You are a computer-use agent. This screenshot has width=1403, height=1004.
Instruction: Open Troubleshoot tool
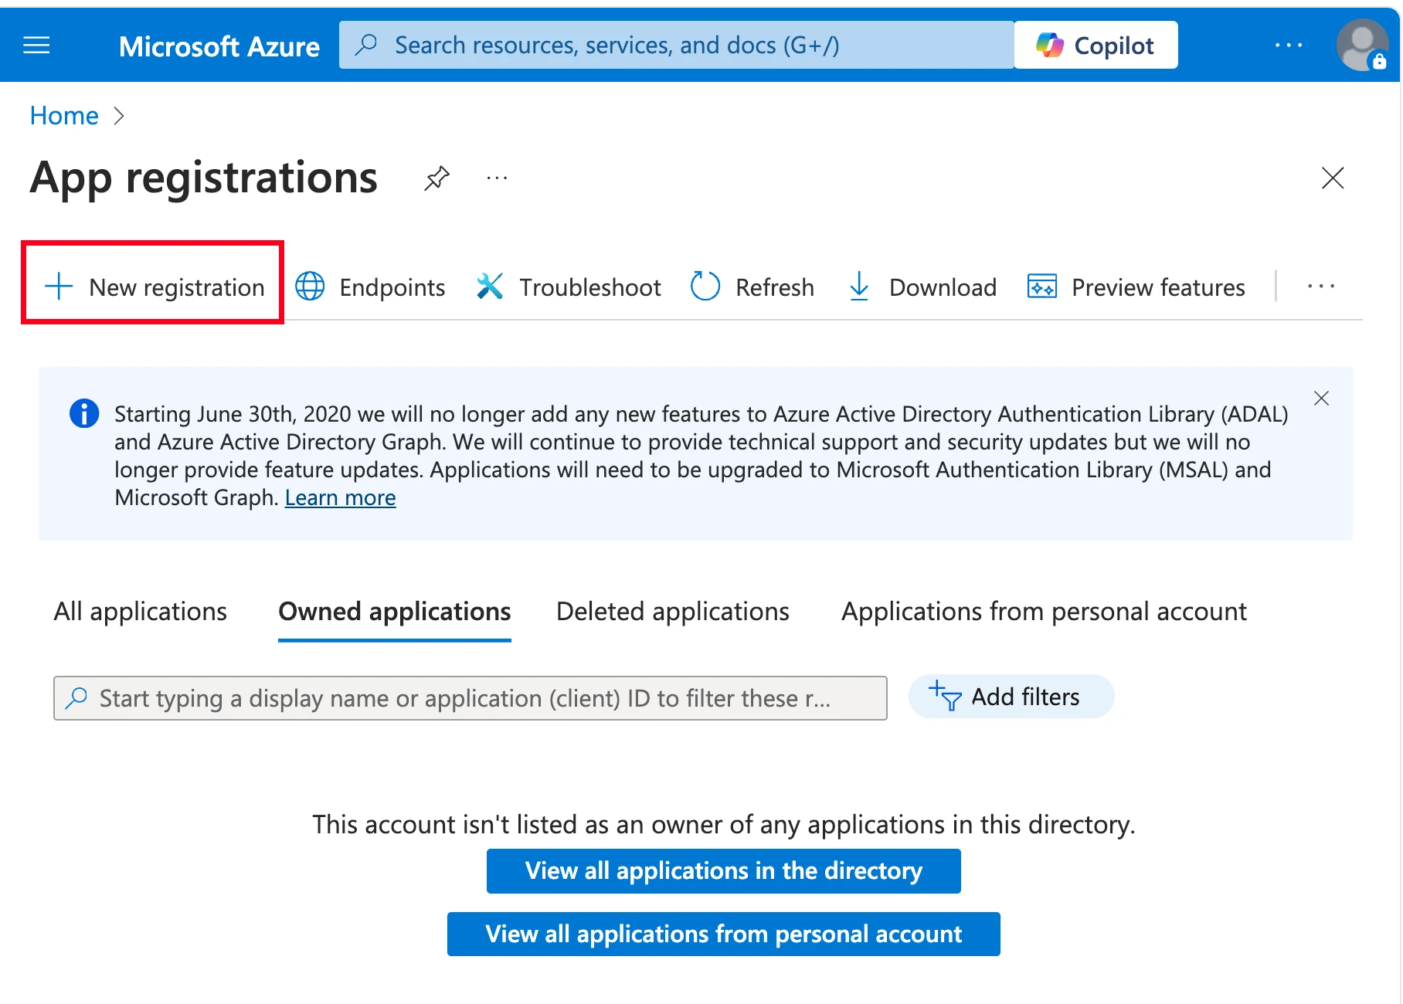[569, 287]
